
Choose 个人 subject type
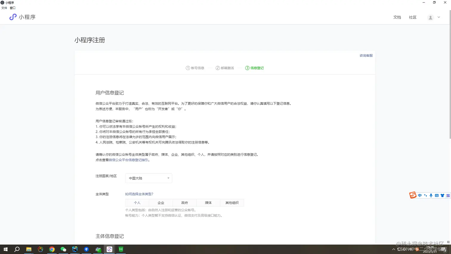137,203
